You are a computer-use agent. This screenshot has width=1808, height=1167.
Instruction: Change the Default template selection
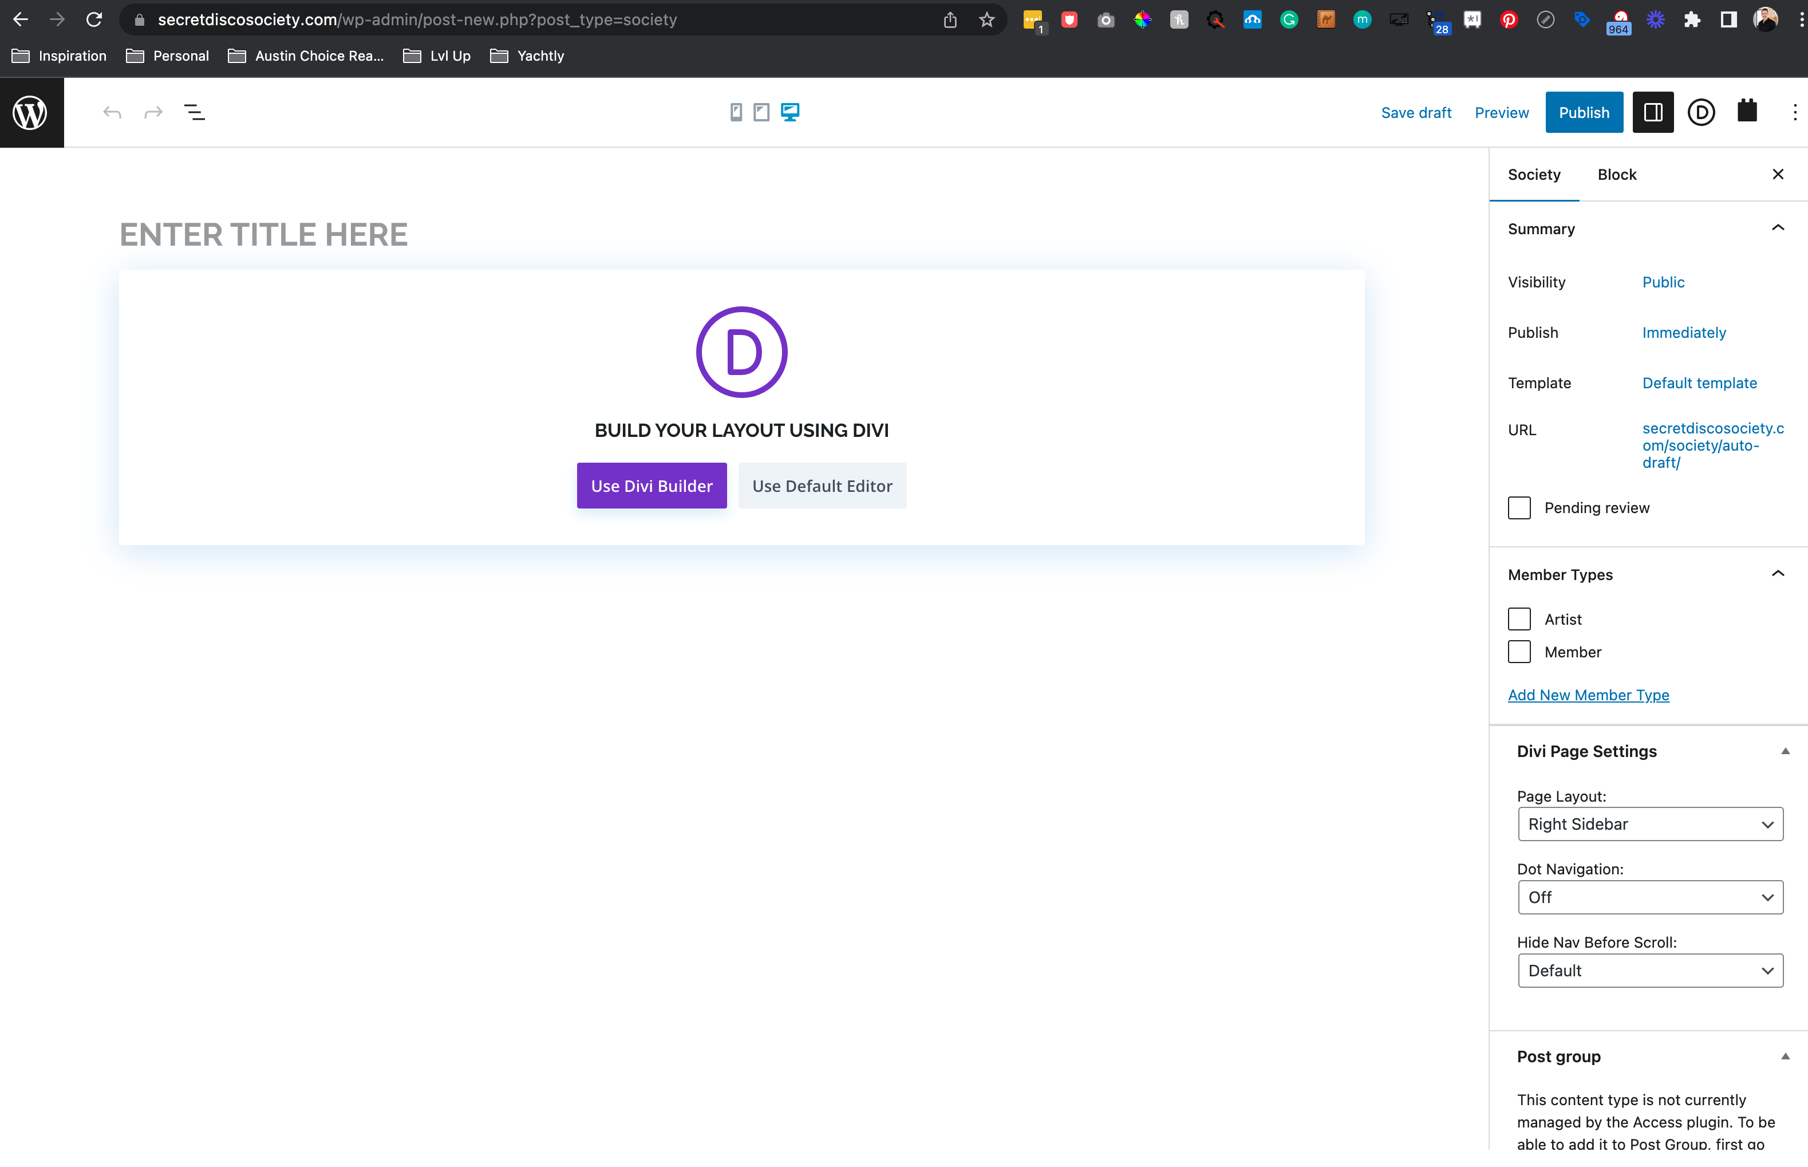point(1700,383)
